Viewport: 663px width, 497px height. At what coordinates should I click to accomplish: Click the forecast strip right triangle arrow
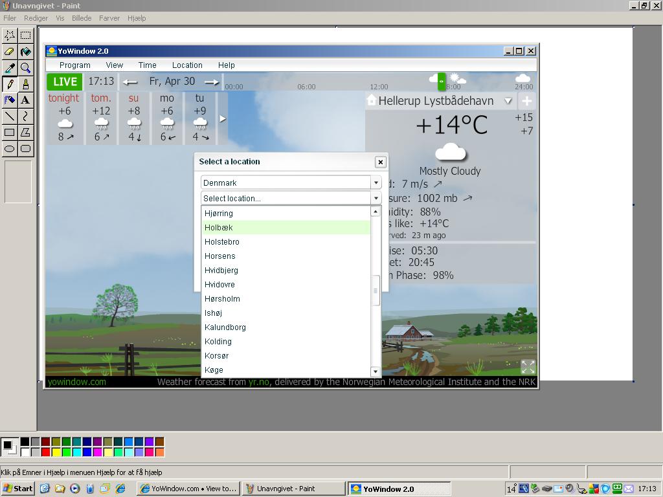[x=223, y=119]
